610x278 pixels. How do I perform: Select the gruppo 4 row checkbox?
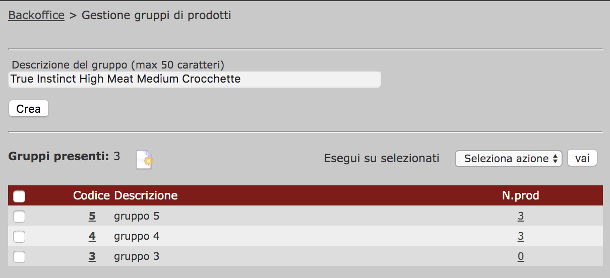tap(19, 237)
